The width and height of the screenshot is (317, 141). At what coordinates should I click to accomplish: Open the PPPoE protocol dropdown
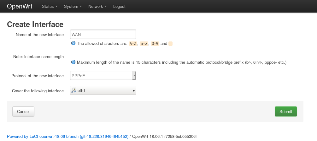[x=103, y=76]
